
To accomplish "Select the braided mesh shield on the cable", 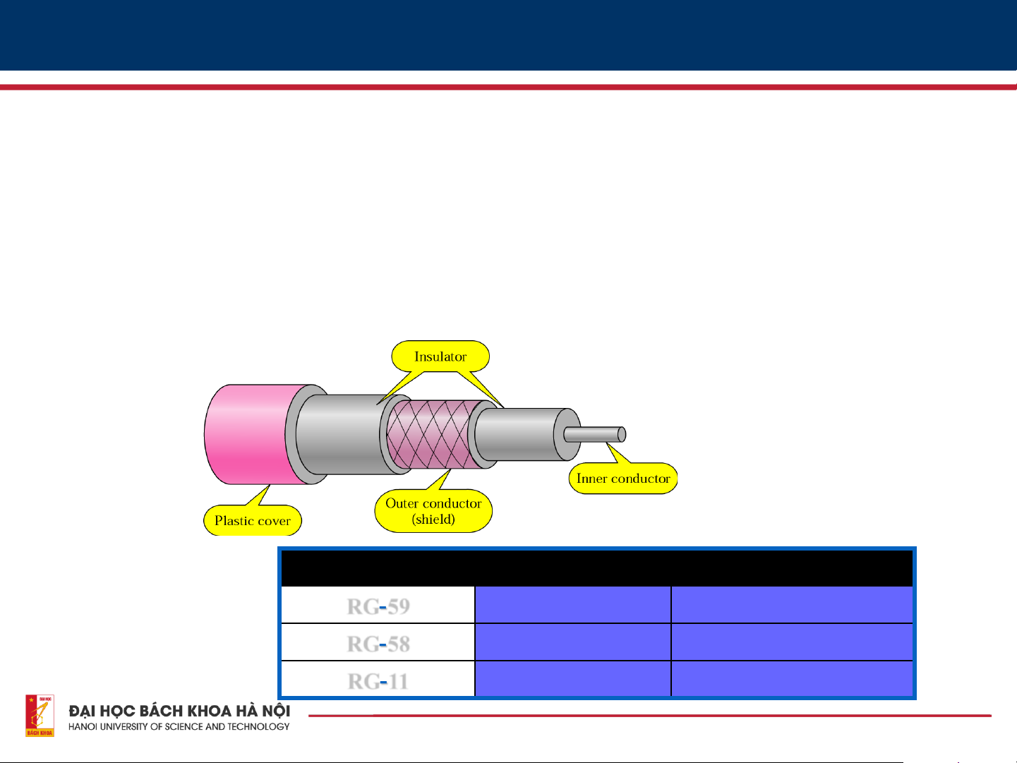I will tap(431, 434).
